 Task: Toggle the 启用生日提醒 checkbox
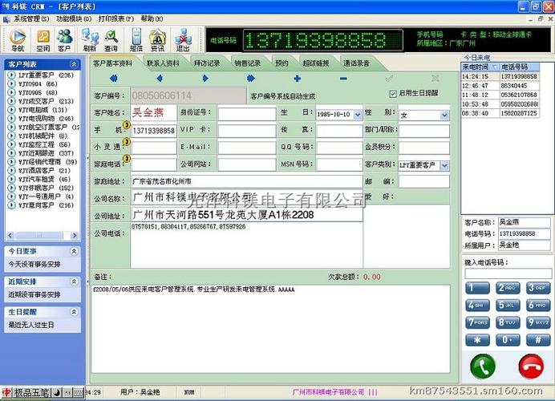click(x=392, y=94)
